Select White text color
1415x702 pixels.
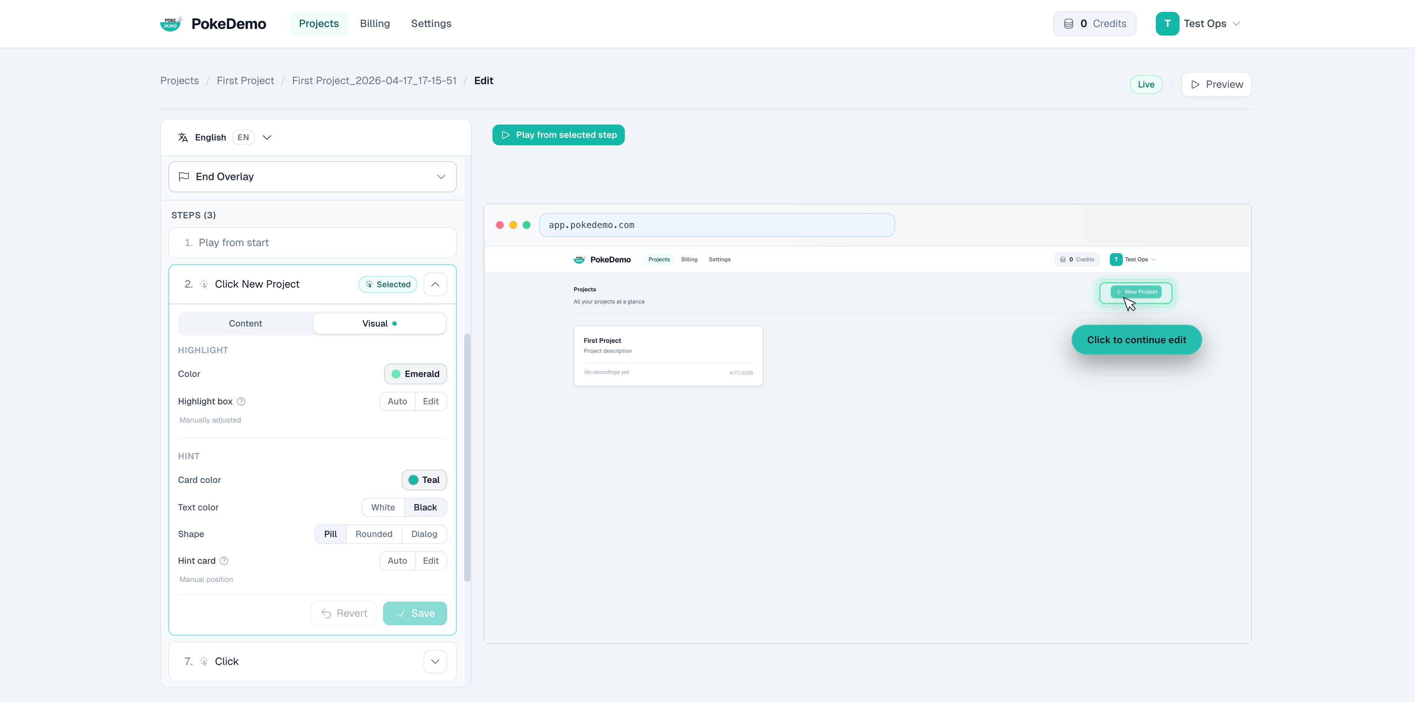coord(383,507)
